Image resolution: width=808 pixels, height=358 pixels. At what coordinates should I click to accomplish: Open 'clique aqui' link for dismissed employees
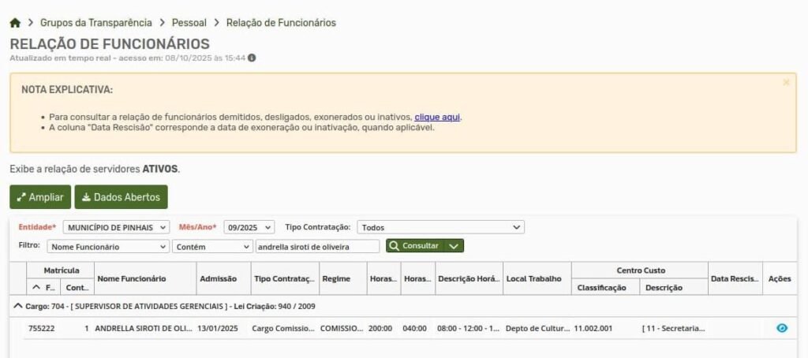pyautogui.click(x=437, y=117)
